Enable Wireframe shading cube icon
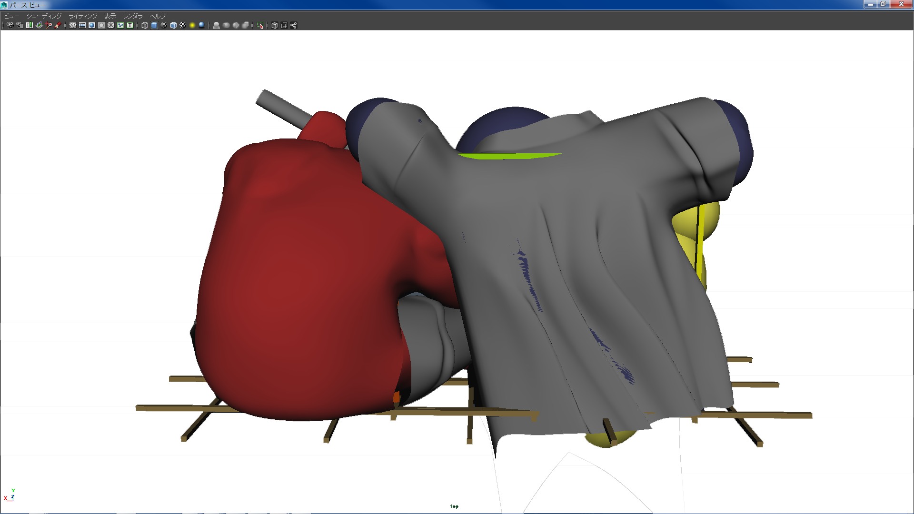Image resolution: width=914 pixels, height=514 pixels. click(145, 25)
